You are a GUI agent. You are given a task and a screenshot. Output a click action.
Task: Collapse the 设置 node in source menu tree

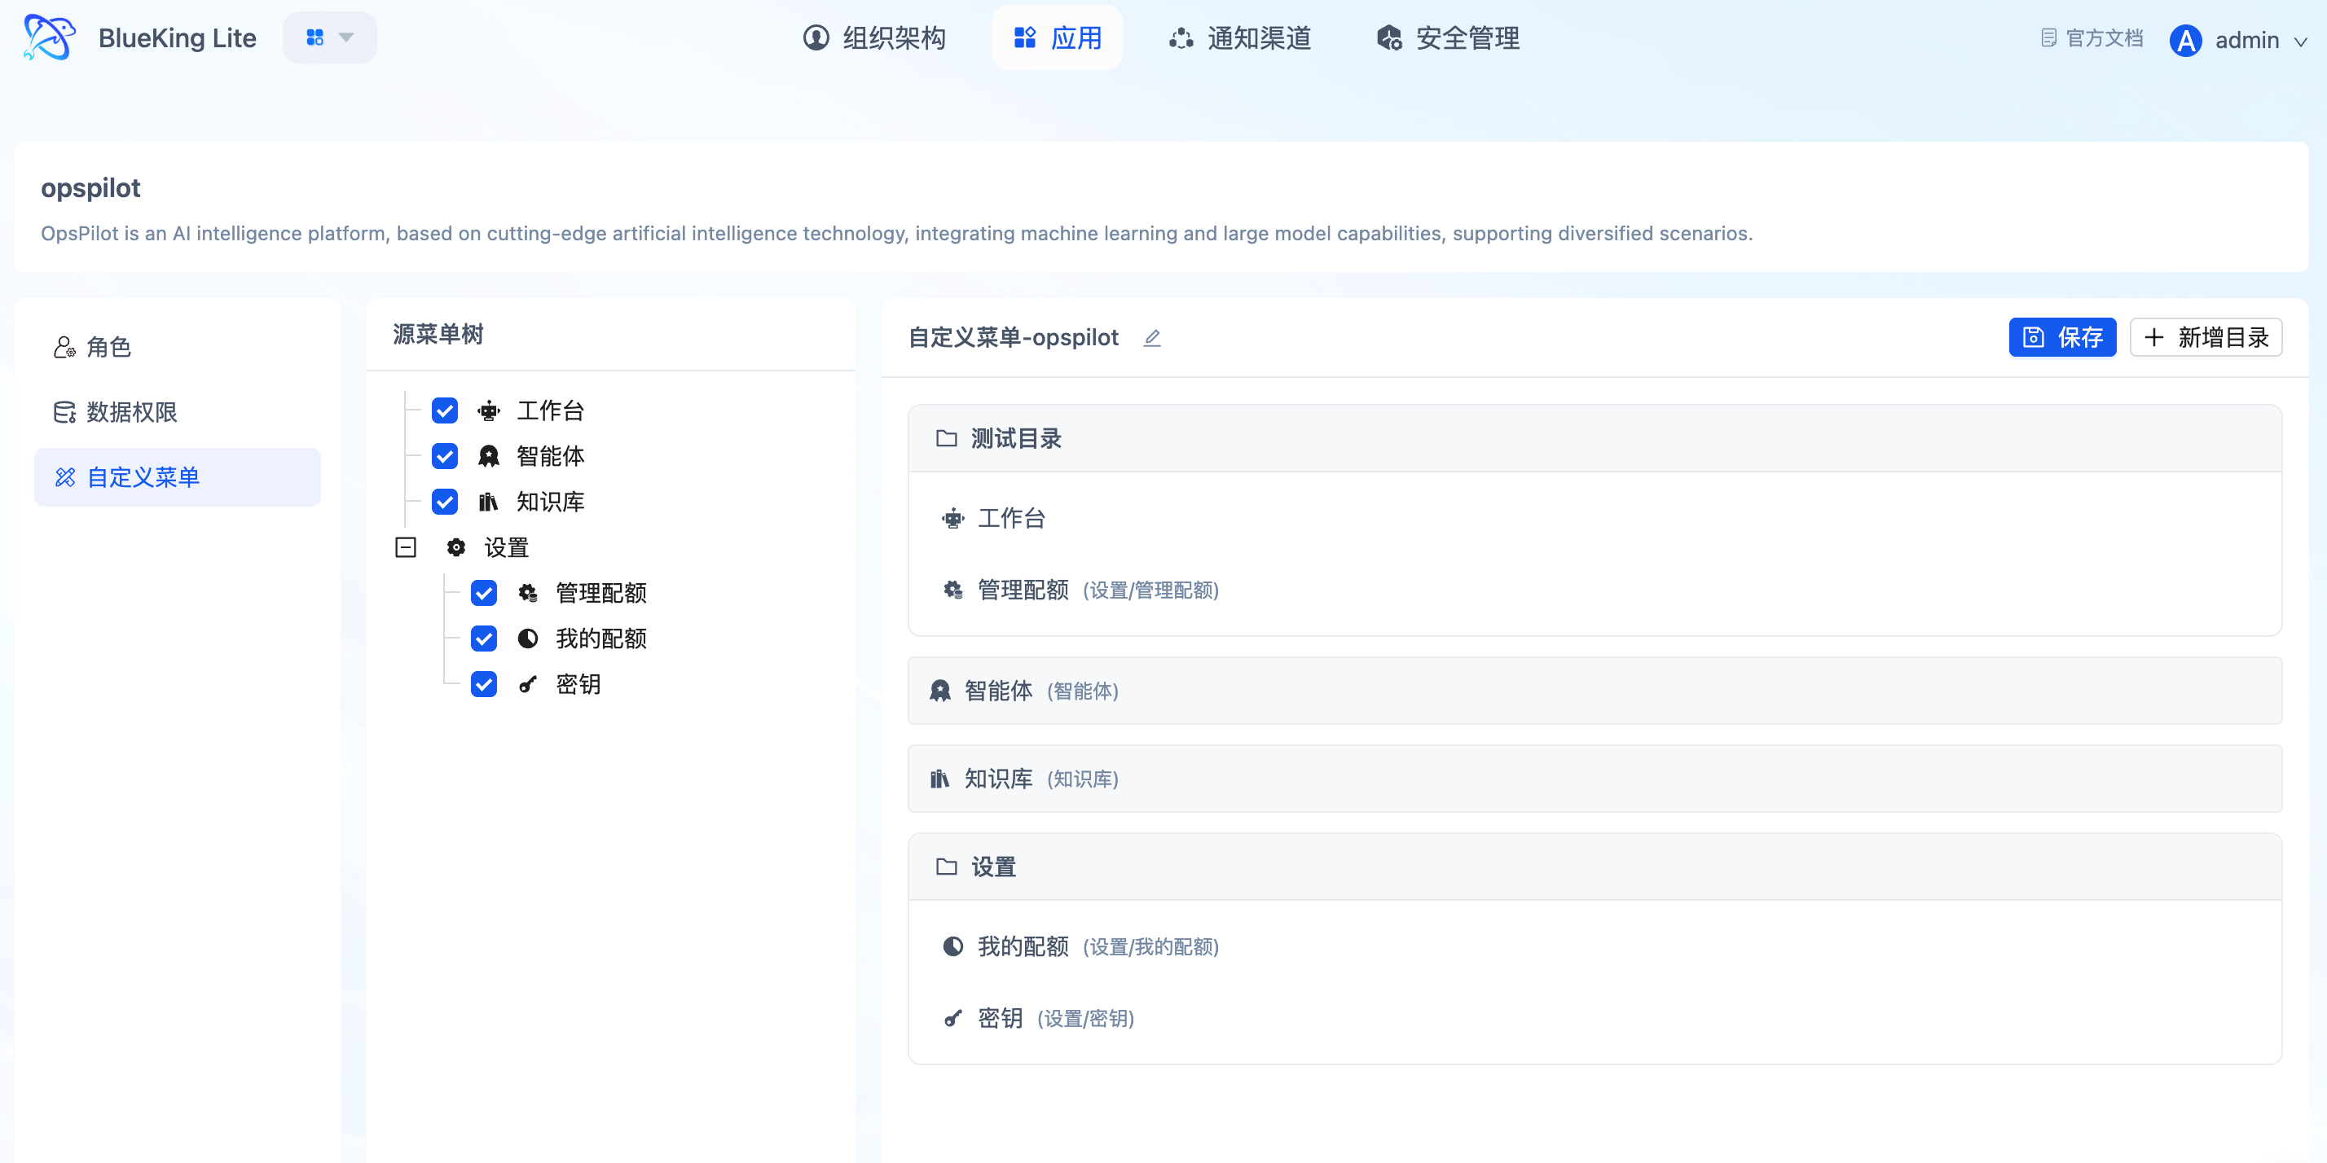coord(406,547)
